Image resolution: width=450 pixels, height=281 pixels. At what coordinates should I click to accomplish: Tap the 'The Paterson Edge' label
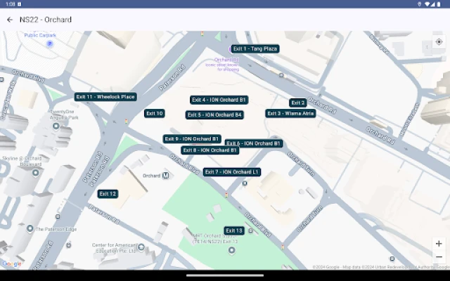click(x=56, y=229)
